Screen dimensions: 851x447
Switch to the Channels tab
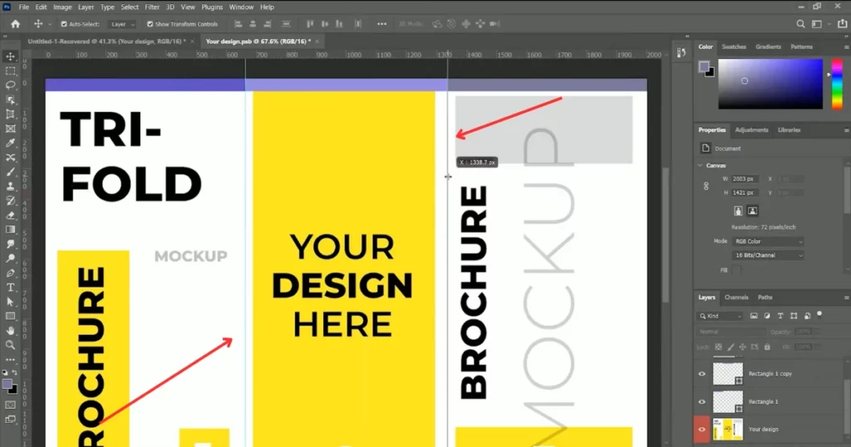(x=736, y=297)
